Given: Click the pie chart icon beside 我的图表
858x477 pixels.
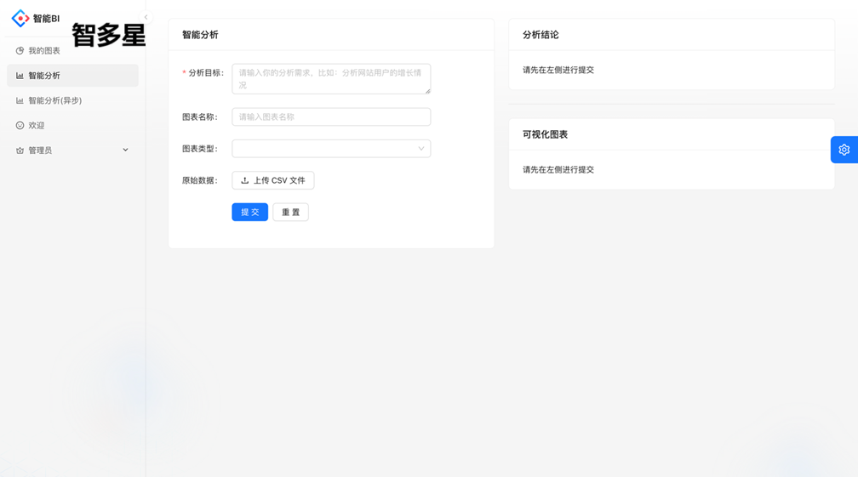Looking at the screenshot, I should click(20, 51).
